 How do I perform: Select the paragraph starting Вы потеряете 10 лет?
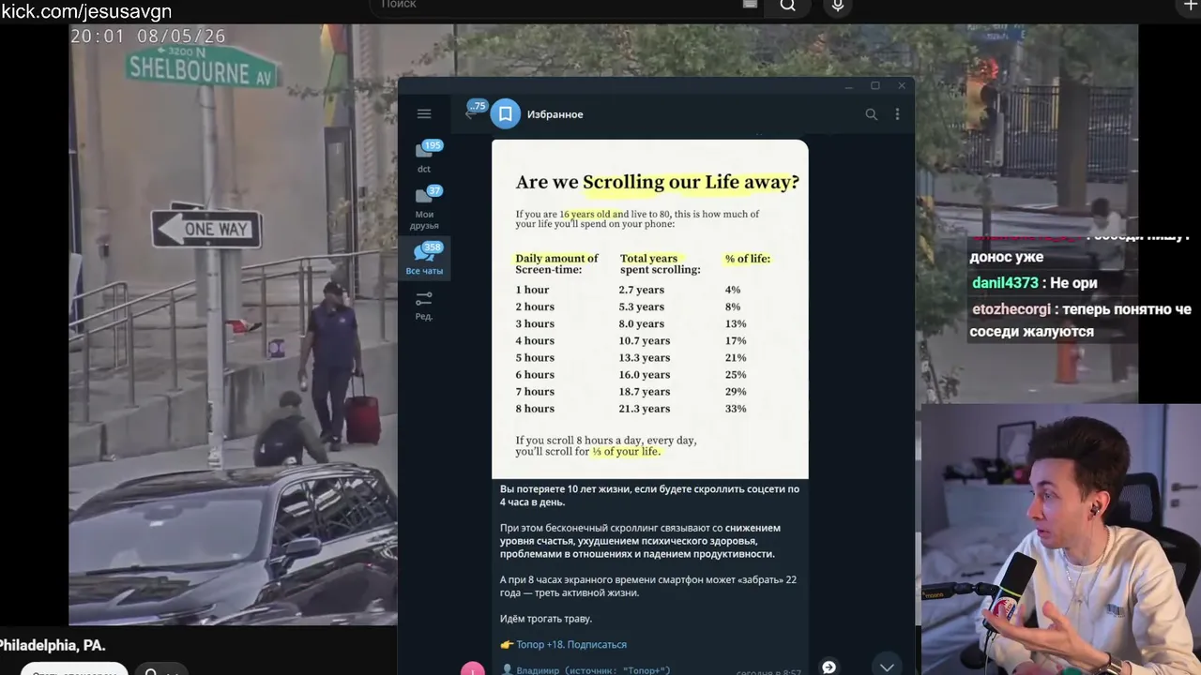point(649,495)
